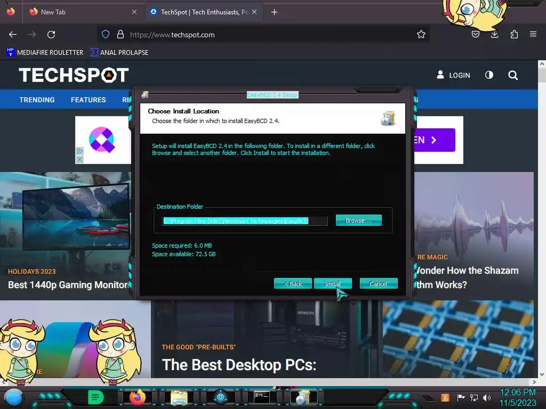
Task: Open Pocket save icon
Action: [x=475, y=35]
